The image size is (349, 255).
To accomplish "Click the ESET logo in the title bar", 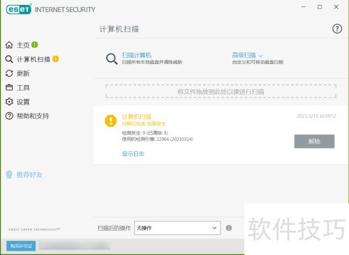I will click(x=19, y=9).
